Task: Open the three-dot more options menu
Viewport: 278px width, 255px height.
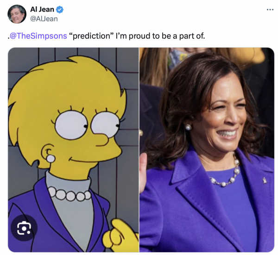Action: tap(270, 10)
